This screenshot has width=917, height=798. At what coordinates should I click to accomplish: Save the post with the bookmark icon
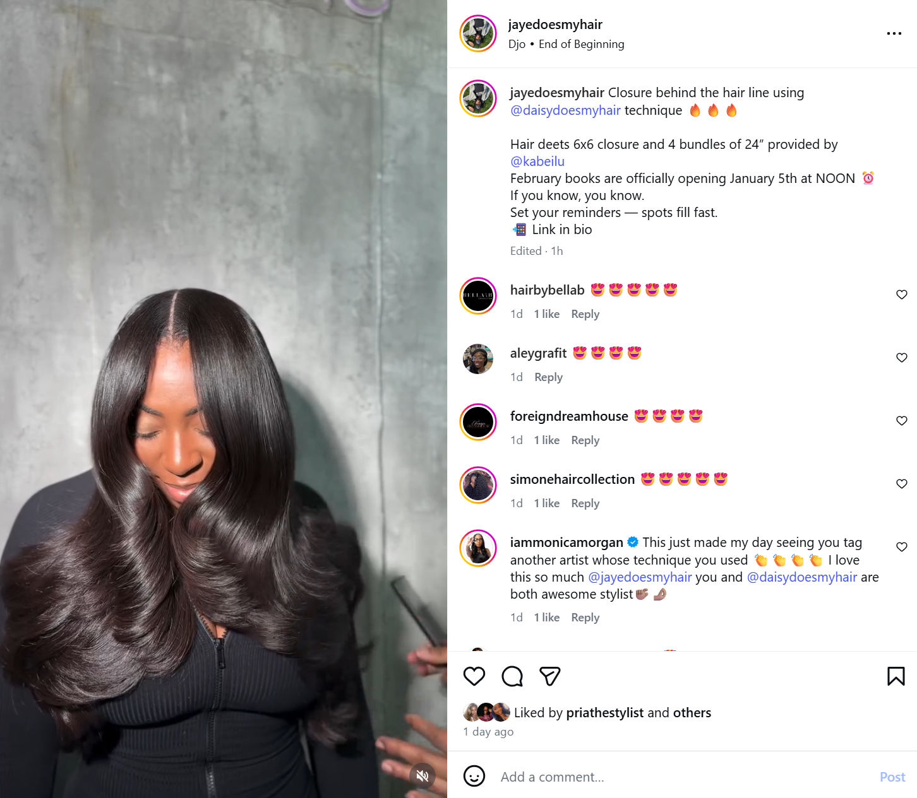pos(896,676)
